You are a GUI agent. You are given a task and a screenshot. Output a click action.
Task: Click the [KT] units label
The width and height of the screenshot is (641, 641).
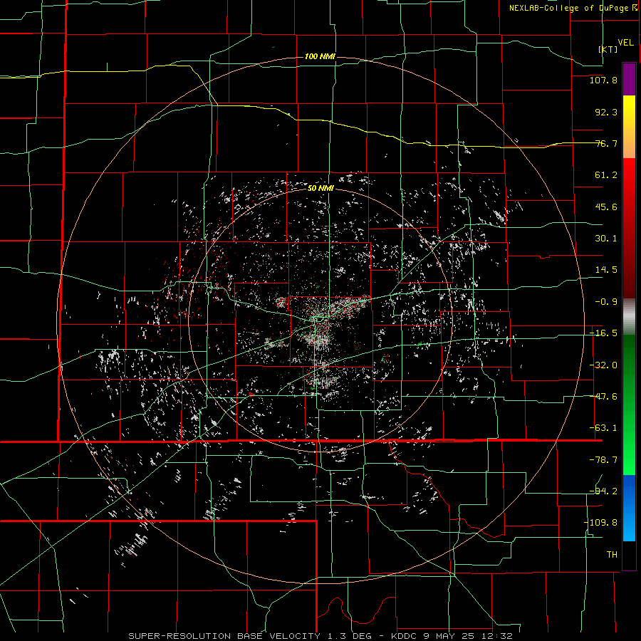608,49
